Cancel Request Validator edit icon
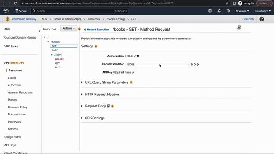The image size is (274, 154). point(194,65)
